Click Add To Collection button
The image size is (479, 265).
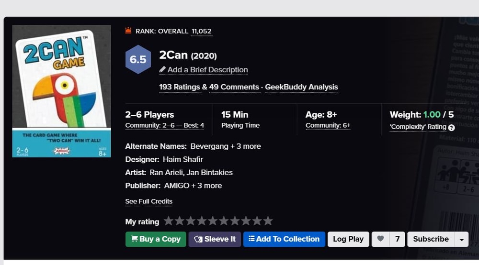[284, 239]
